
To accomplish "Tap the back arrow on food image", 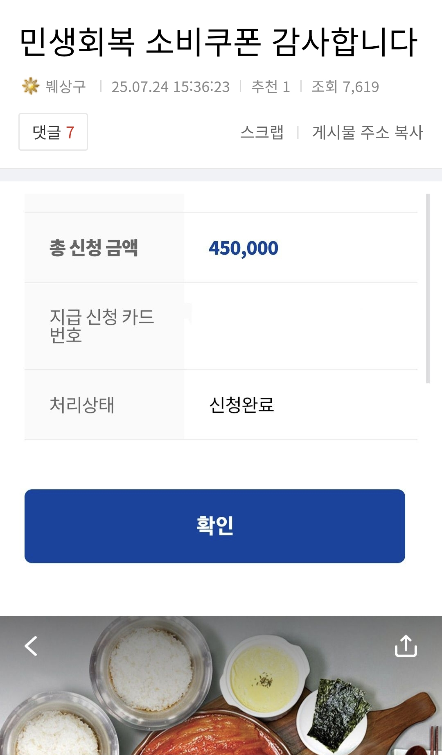I will [x=31, y=646].
